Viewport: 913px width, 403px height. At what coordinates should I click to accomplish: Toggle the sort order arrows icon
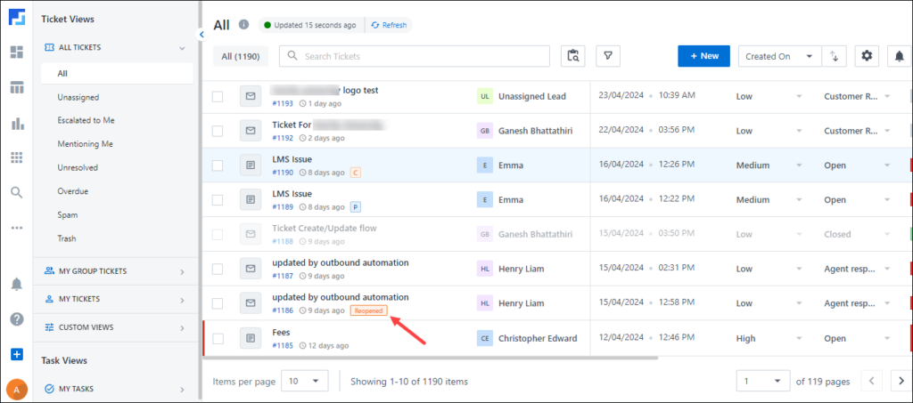[834, 56]
